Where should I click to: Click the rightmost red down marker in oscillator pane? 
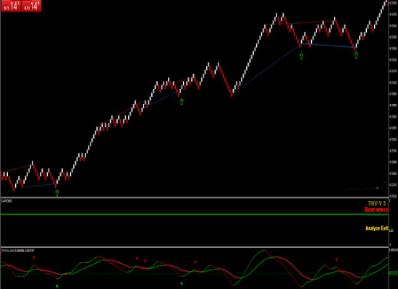[336, 259]
